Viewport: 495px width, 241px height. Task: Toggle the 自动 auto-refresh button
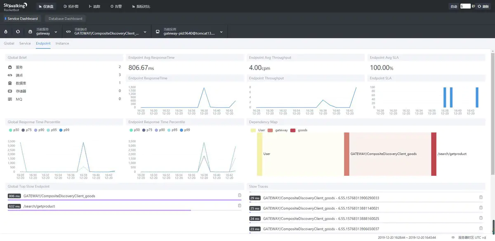[453, 7]
